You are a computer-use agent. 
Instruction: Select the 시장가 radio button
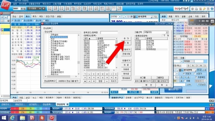(x=195, y=74)
